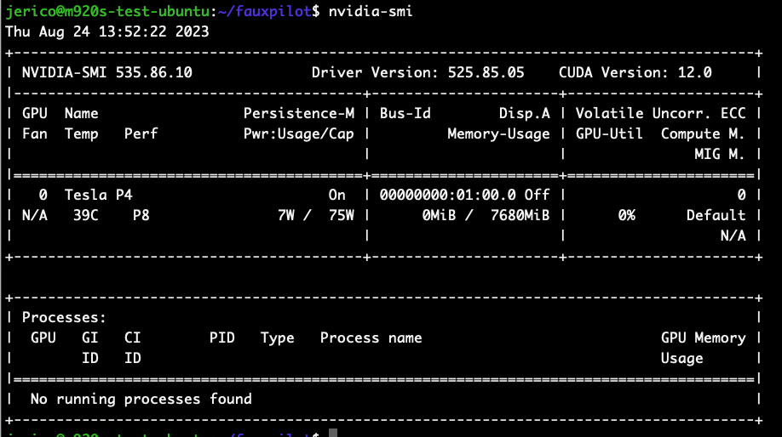
Task: Click the 0MiB / 7680MiB memory usage
Action: (x=486, y=215)
